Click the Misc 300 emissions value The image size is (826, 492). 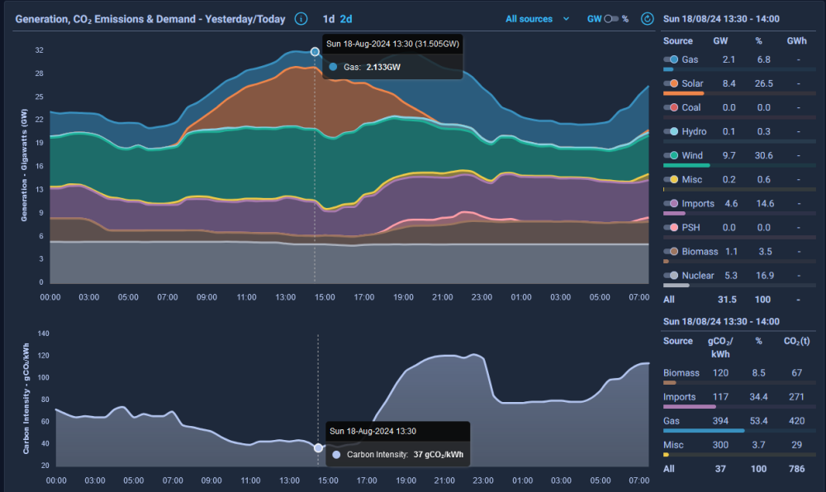click(720, 445)
